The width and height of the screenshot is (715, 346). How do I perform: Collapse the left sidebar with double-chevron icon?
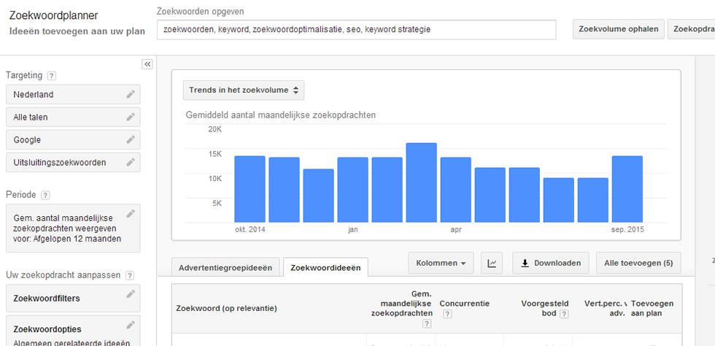coord(147,64)
